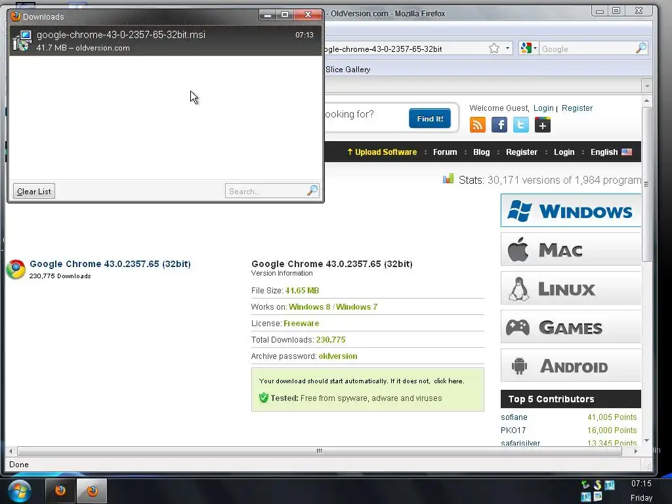Open the sofiane contributor link

tap(514, 417)
